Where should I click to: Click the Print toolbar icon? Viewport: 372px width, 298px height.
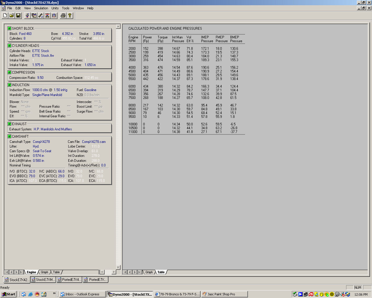tap(63, 15)
